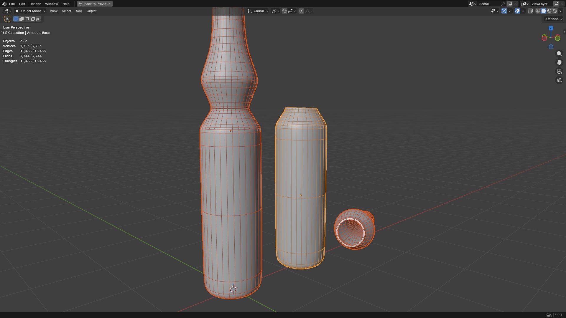
Task: Expand the toolbar with the left-edge arrow
Action: 1,32
